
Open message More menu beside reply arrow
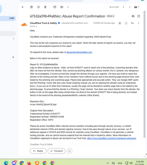tap(139, 23)
